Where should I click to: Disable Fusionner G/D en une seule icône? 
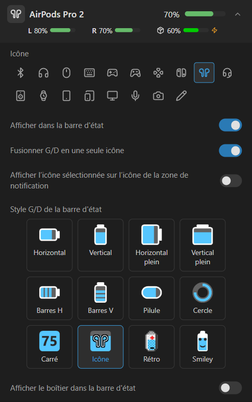230,151
